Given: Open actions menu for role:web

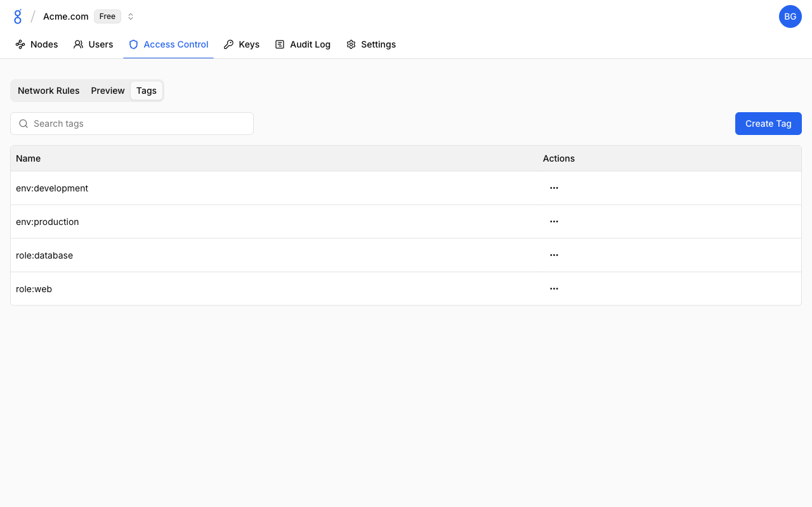Looking at the screenshot, I should [554, 289].
